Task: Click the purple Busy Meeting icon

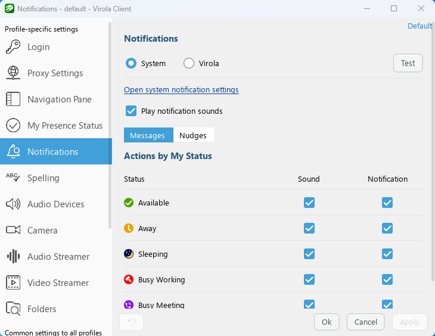Action: (x=129, y=304)
